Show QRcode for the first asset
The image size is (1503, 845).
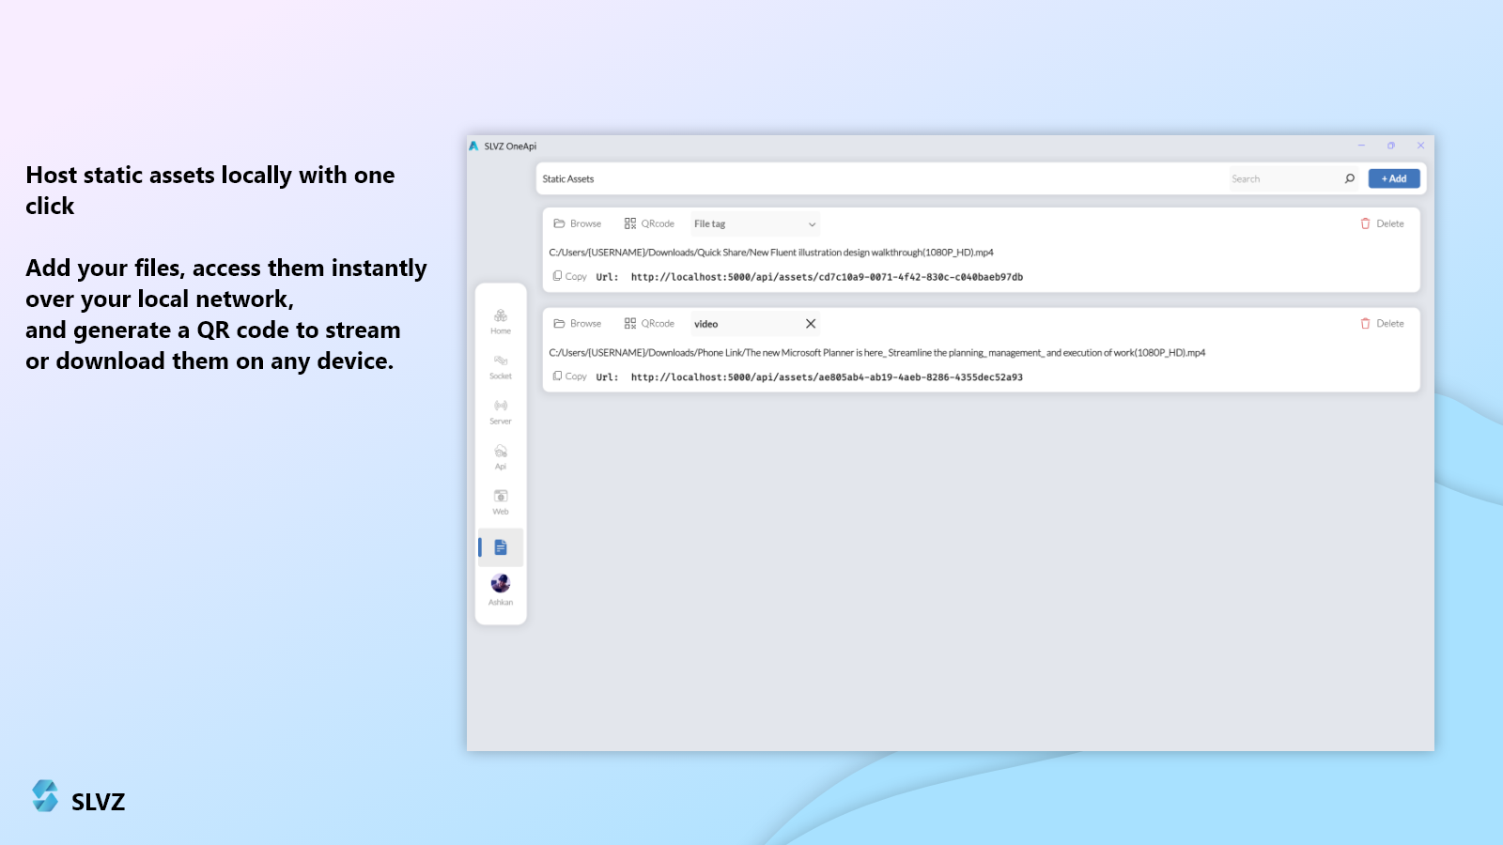coord(649,224)
